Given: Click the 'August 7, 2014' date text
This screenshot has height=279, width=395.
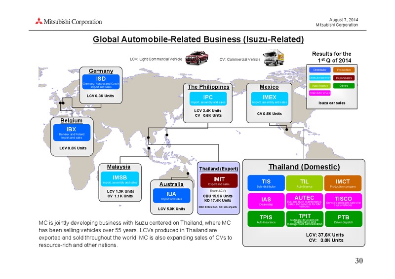Looking at the screenshot, I should coord(344,20).
